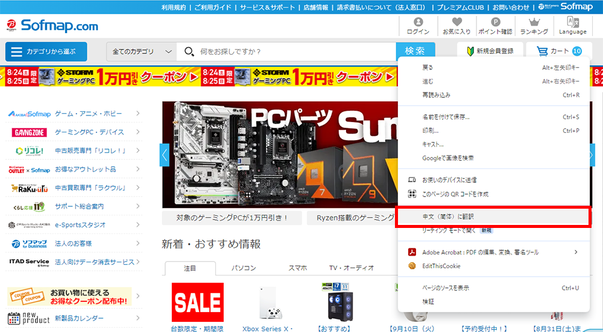Expand Adobe Acrobat submenu arrow
603x332 pixels.
[x=576, y=252]
